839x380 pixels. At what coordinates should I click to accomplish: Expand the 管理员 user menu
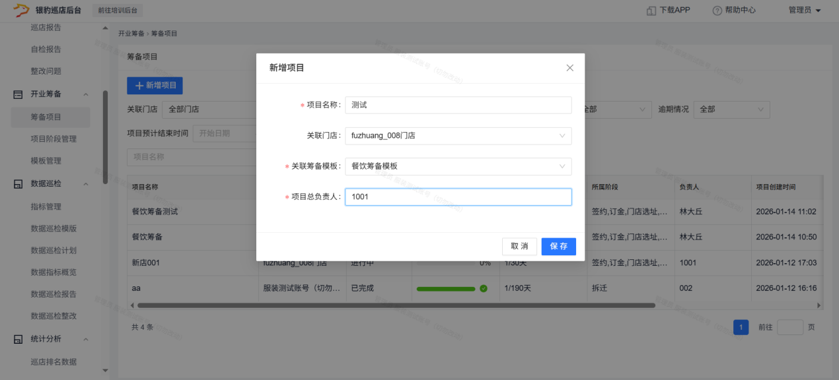pyautogui.click(x=804, y=11)
